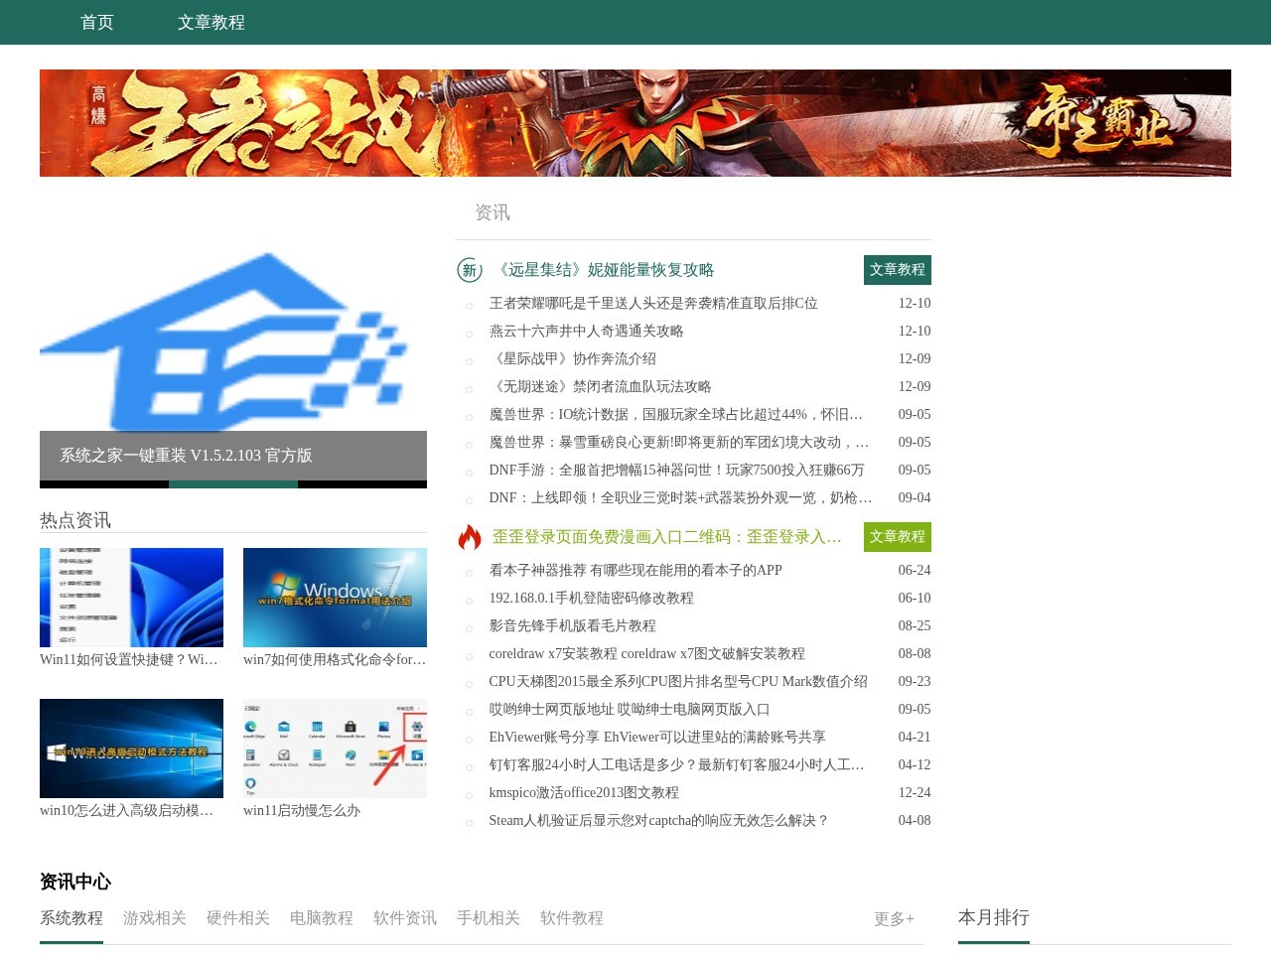1271x953 pixels.
Task: Click the win11启动慢怎么办 thumbnail
Action: coord(335,748)
